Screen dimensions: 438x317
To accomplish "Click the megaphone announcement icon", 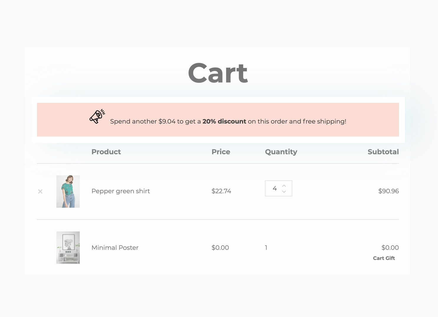I will pyautogui.click(x=97, y=116).
